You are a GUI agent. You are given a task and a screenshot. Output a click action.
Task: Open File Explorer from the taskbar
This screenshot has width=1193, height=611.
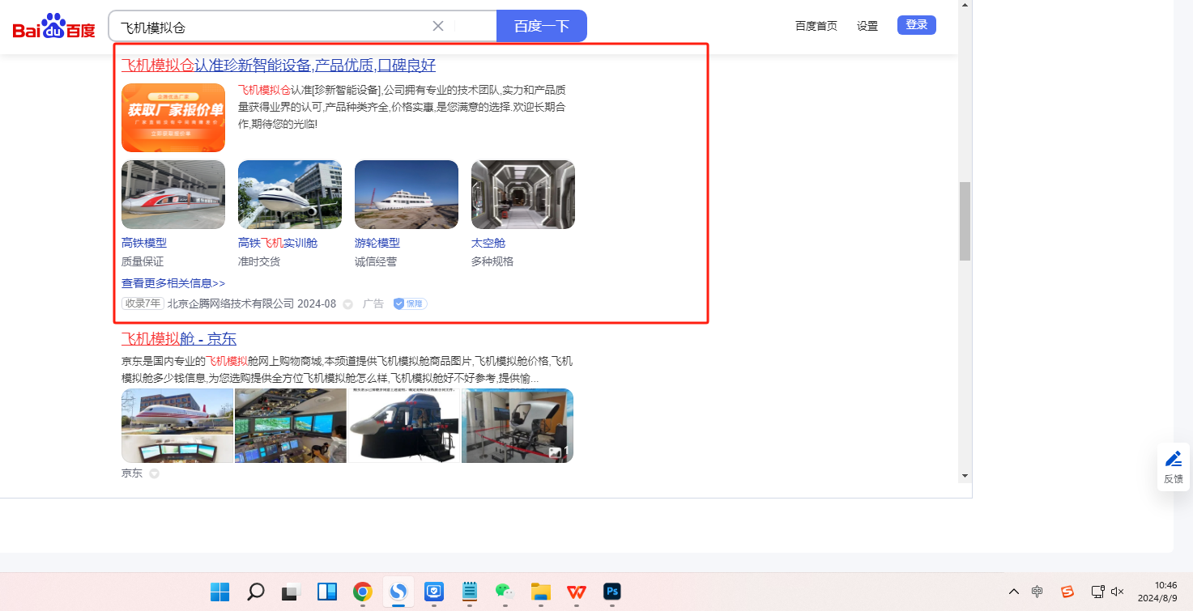tap(540, 592)
